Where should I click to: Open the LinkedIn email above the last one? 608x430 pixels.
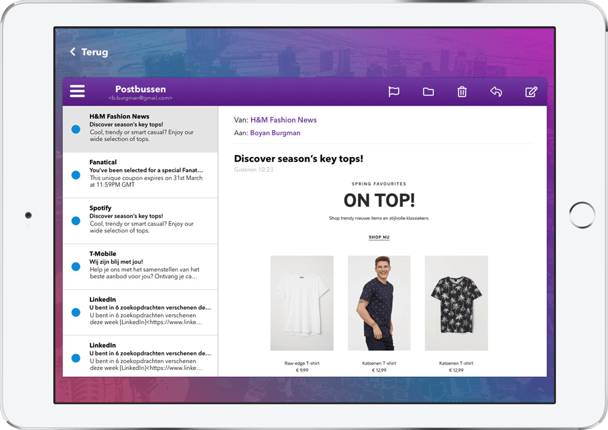pyautogui.click(x=140, y=313)
